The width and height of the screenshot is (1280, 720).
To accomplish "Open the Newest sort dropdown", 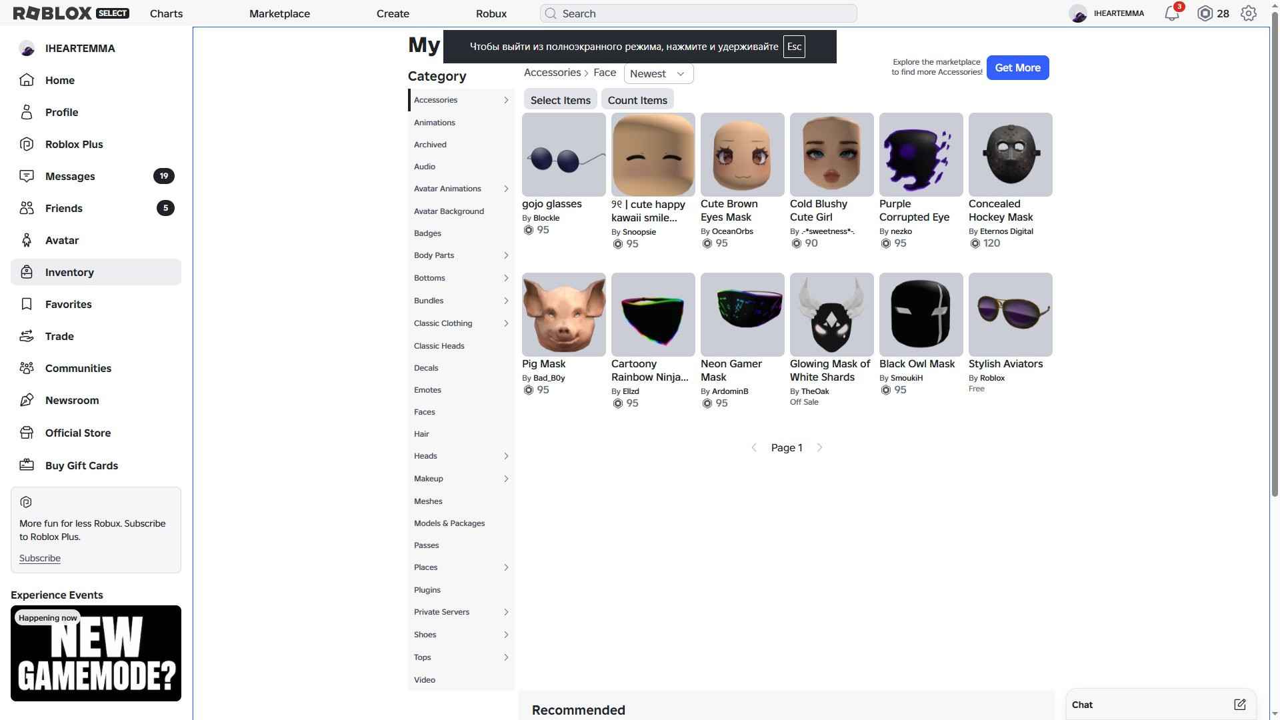I will (659, 73).
